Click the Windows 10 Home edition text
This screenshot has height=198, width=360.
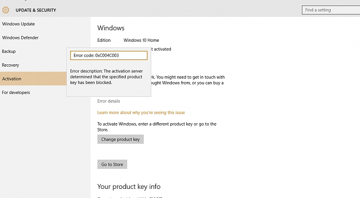[141, 40]
